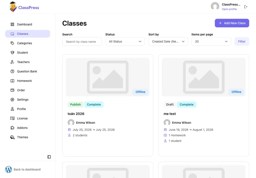Click the calendar icon on toán 2026 card
The height and width of the screenshot is (178, 256).
(x=69, y=130)
